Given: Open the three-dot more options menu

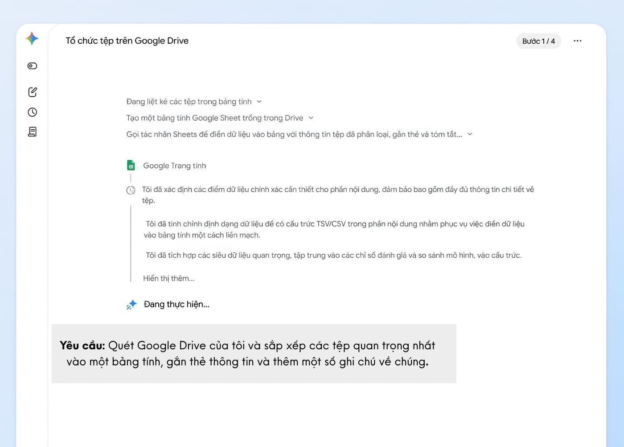Looking at the screenshot, I should 578,41.
